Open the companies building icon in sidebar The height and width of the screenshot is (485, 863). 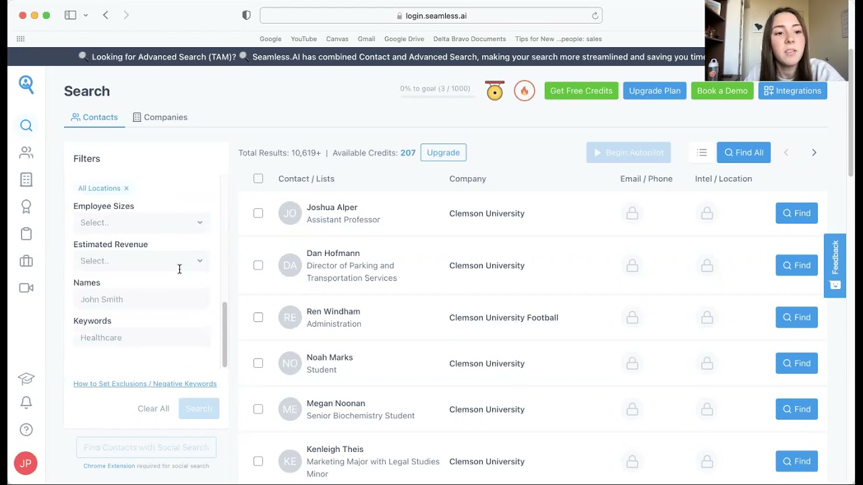(x=26, y=180)
